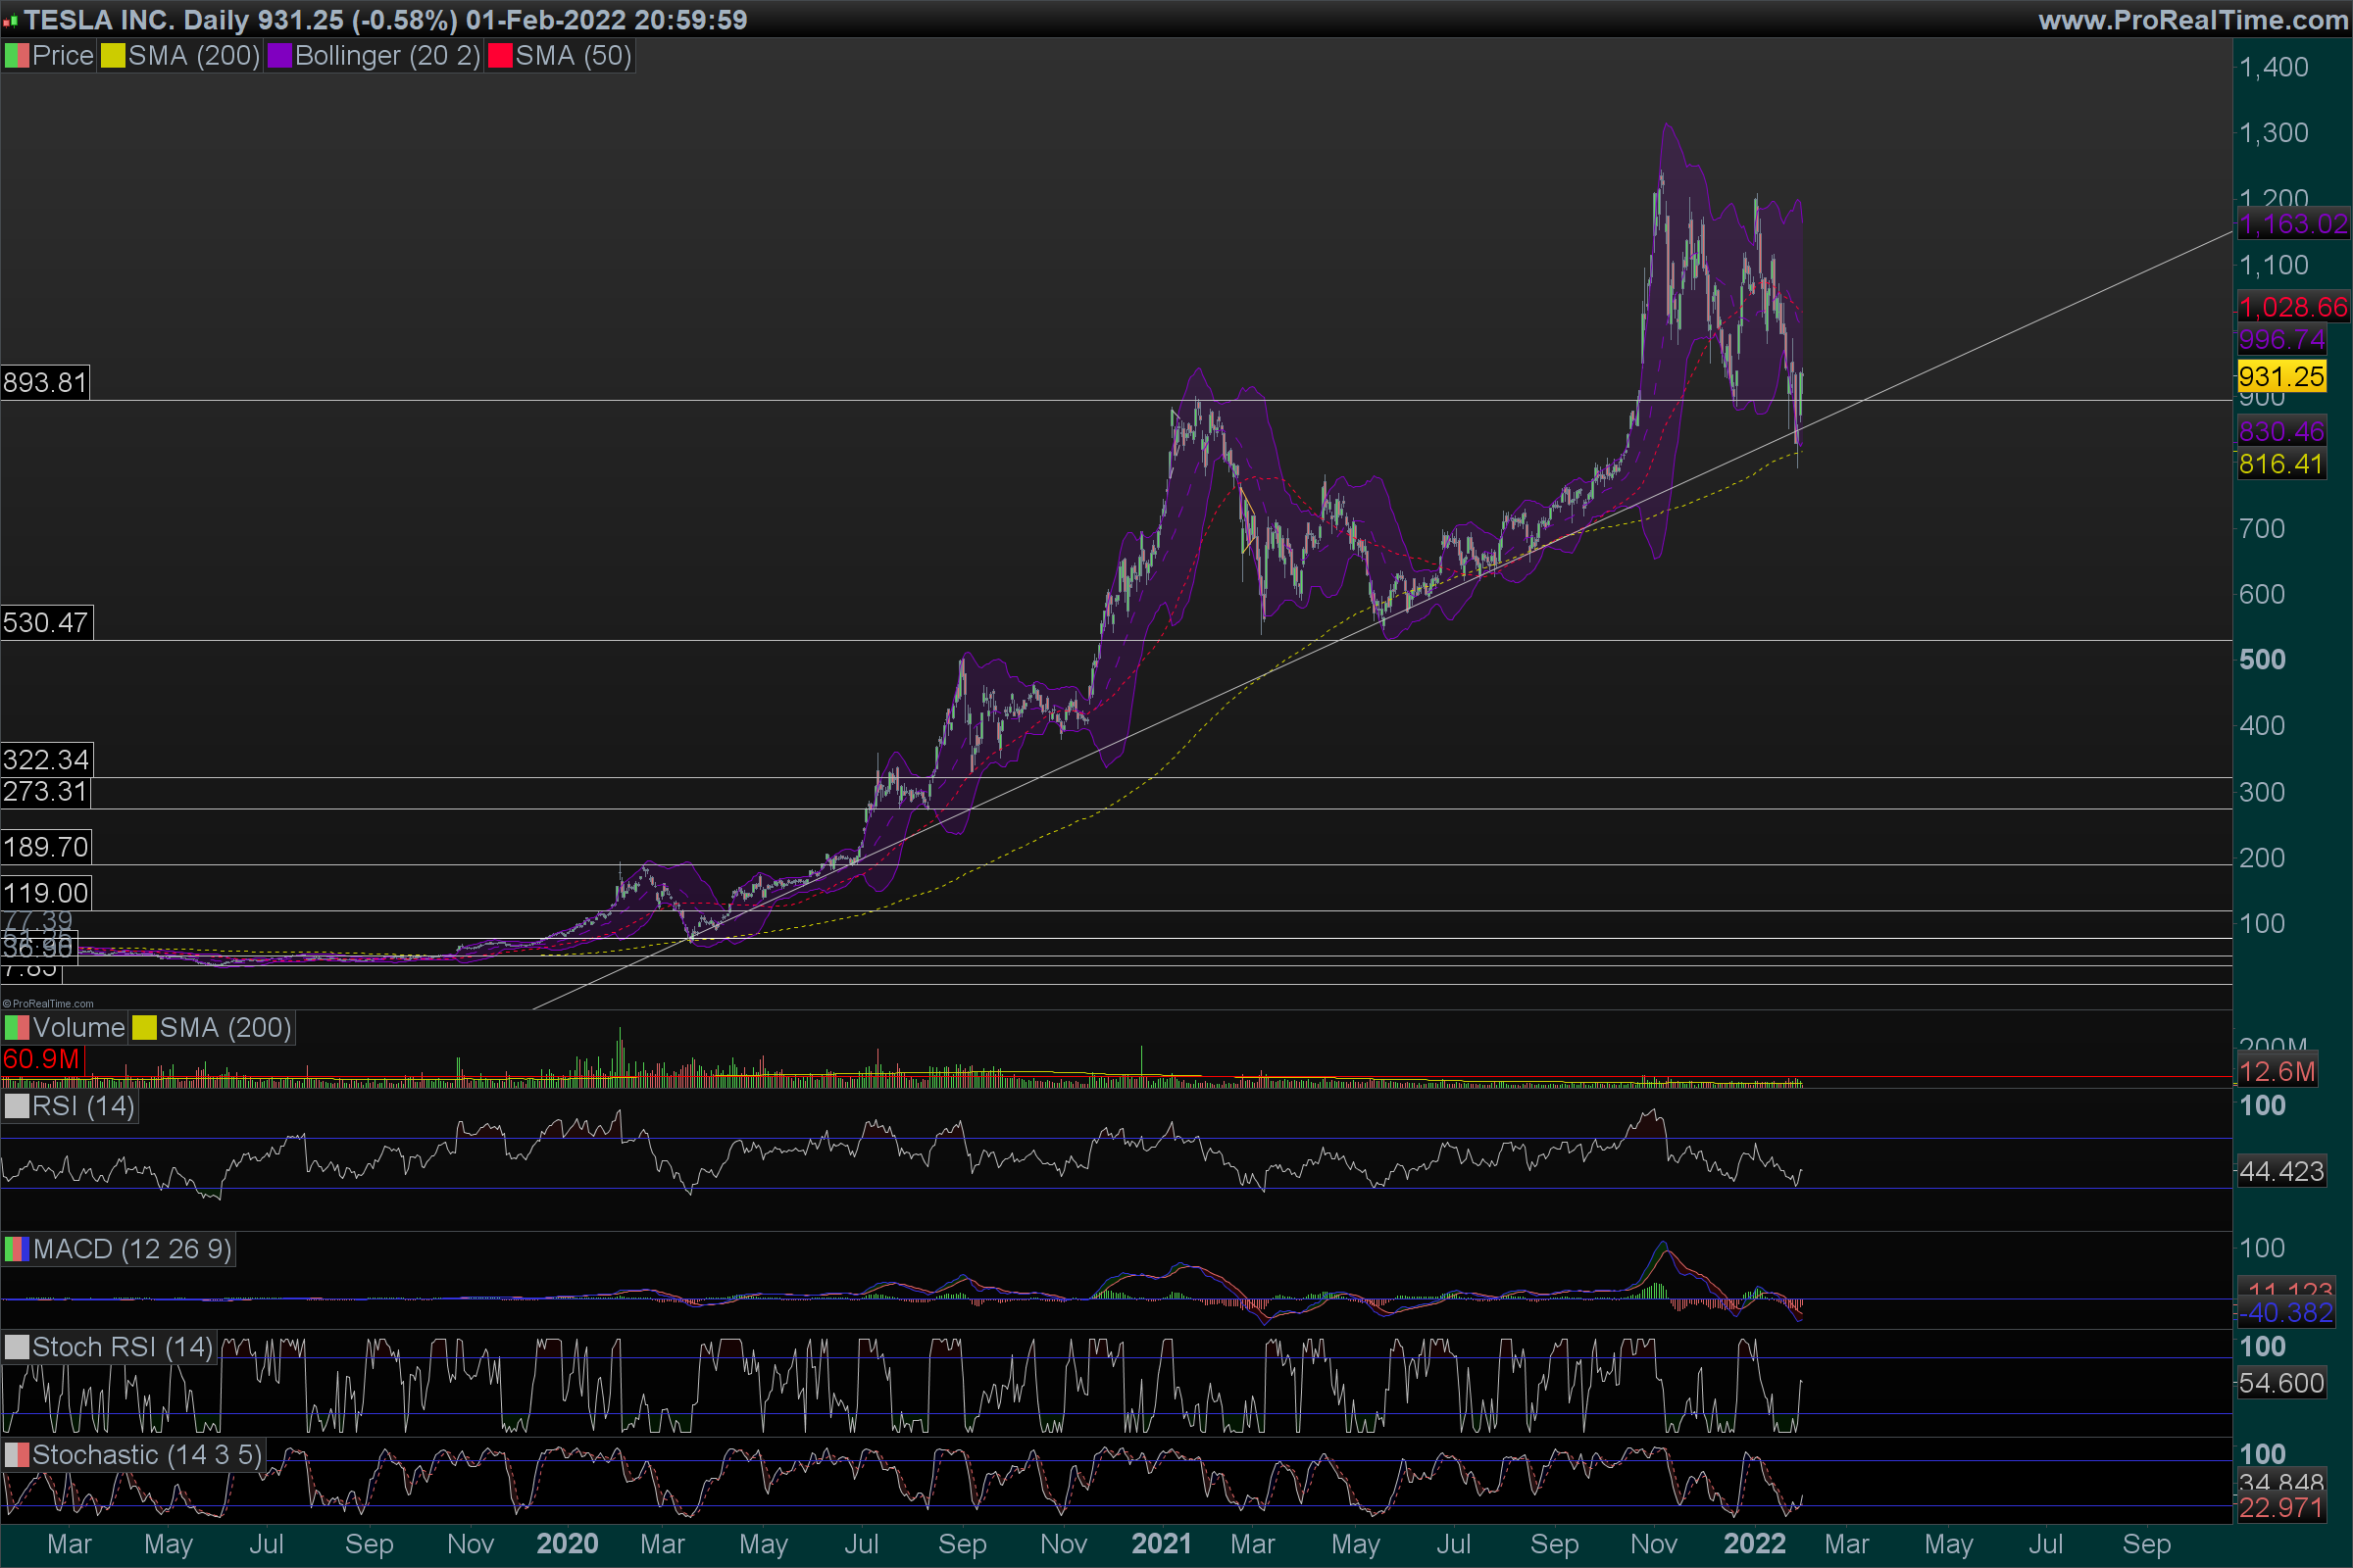Click the 931.25 current price tag
The width and height of the screenshot is (2353, 1568).
pos(2281,377)
